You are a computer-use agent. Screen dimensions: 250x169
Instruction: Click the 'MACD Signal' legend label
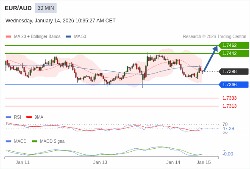53,142
